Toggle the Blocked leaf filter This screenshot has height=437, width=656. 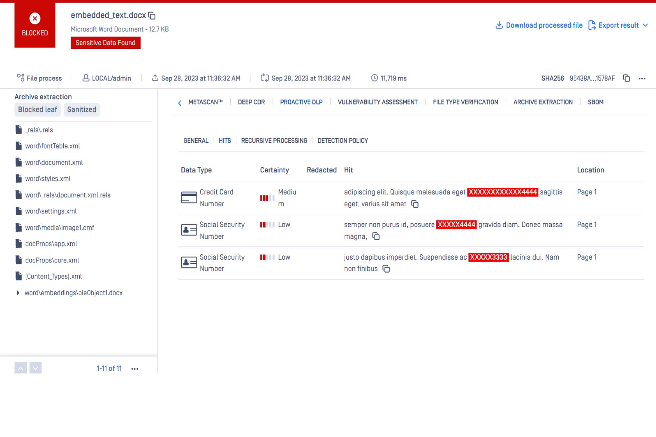(x=38, y=110)
